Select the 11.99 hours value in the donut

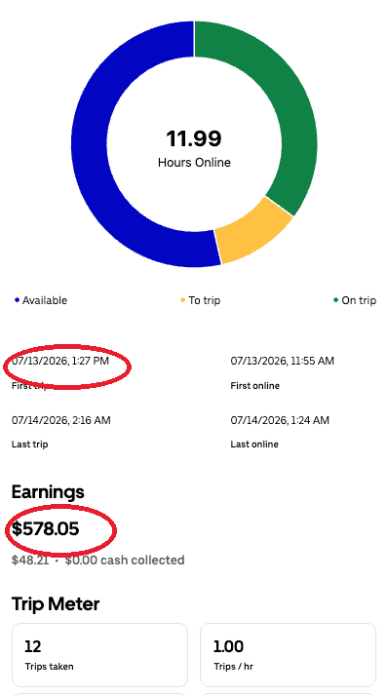pos(194,138)
